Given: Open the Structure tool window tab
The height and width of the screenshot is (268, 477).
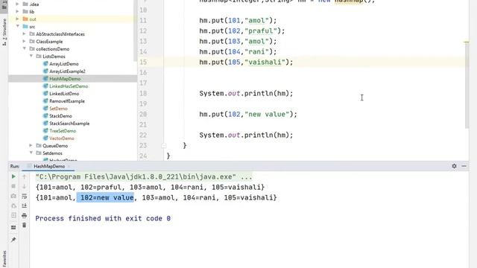Looking at the screenshot, I should [4, 32].
